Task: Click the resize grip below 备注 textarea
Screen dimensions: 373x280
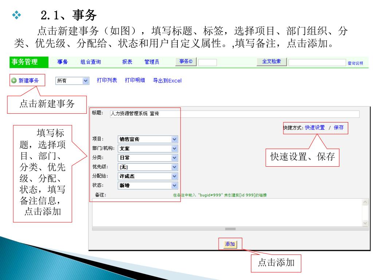Action: click(230, 229)
